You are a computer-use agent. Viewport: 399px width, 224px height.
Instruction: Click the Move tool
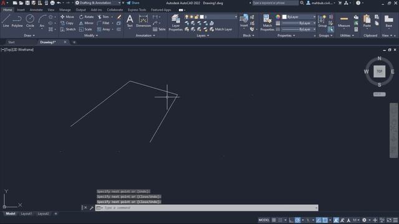tap(67, 17)
